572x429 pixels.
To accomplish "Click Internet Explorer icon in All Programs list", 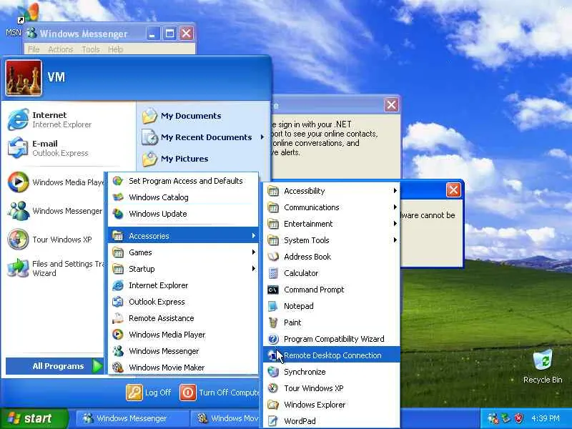I will pyautogui.click(x=118, y=285).
